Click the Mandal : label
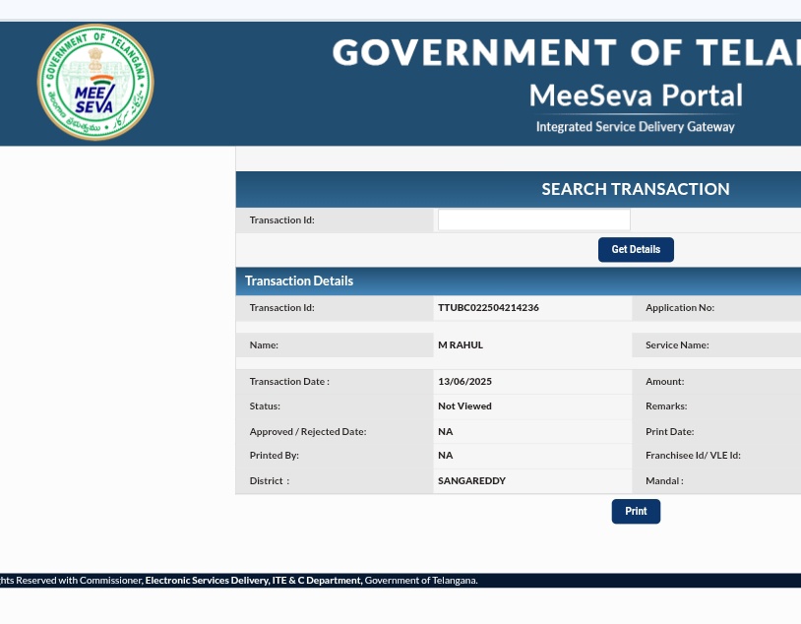Viewport: 801px width, 624px height. click(x=664, y=480)
